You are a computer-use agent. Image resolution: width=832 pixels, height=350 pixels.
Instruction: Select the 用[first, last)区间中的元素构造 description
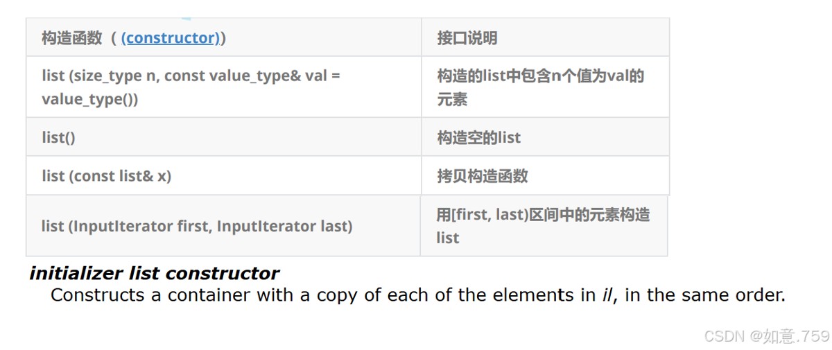(x=543, y=215)
